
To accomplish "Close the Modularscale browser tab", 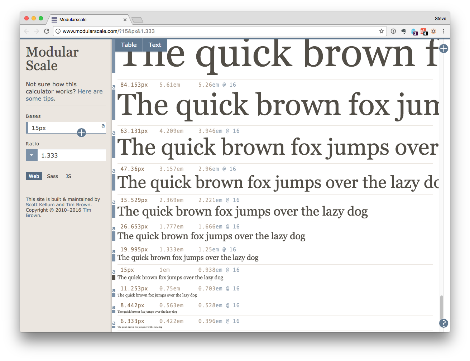I will pyautogui.click(x=125, y=20).
